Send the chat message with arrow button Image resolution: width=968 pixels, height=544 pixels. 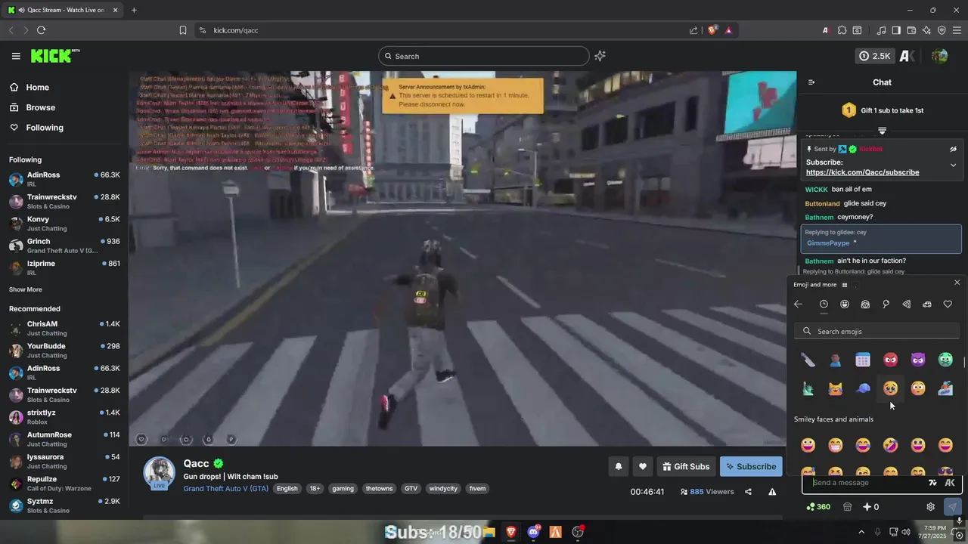[x=952, y=507]
